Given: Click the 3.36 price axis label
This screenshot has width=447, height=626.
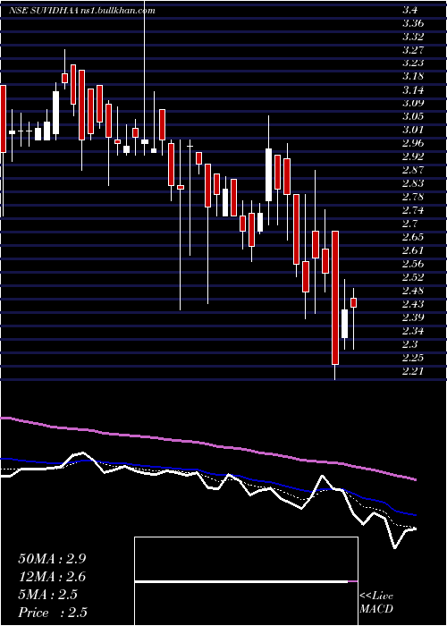Looking at the screenshot, I should point(413,23).
